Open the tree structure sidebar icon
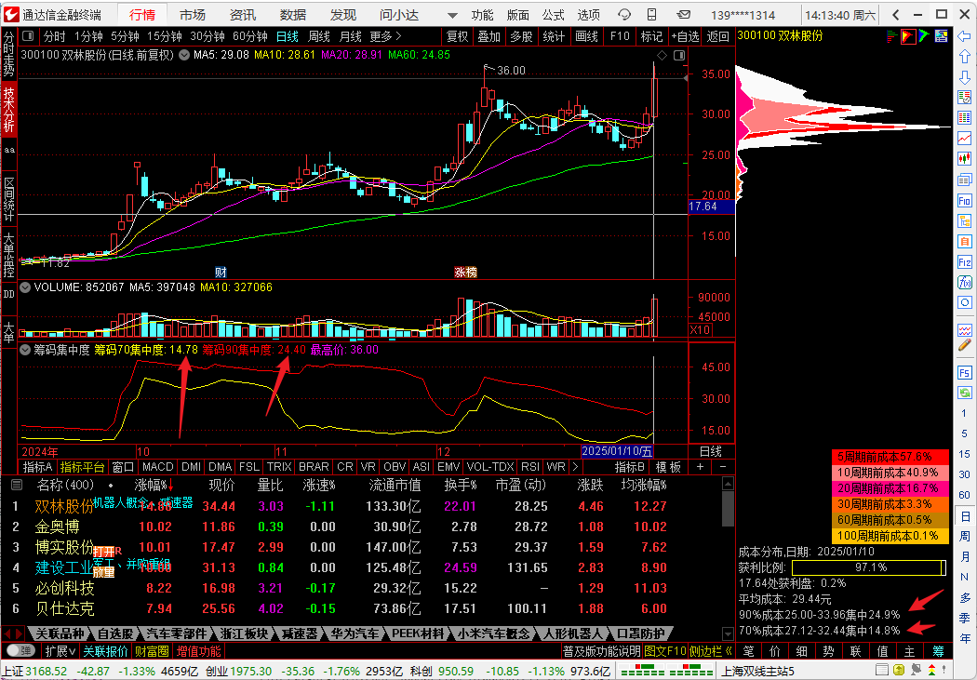 point(965,221)
